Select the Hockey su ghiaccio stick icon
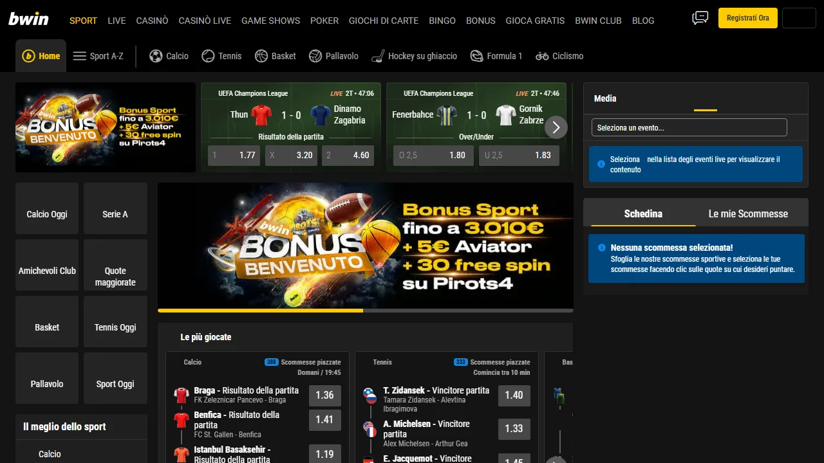Viewport: 824px width, 463px height. click(x=378, y=56)
